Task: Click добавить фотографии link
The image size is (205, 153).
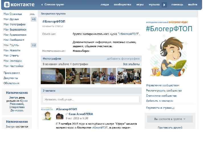Action: coord(123,59)
